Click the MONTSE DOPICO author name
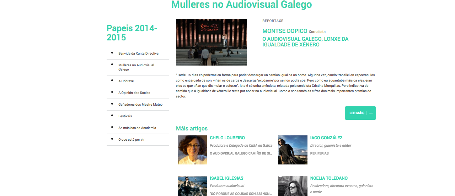 pos(285,31)
